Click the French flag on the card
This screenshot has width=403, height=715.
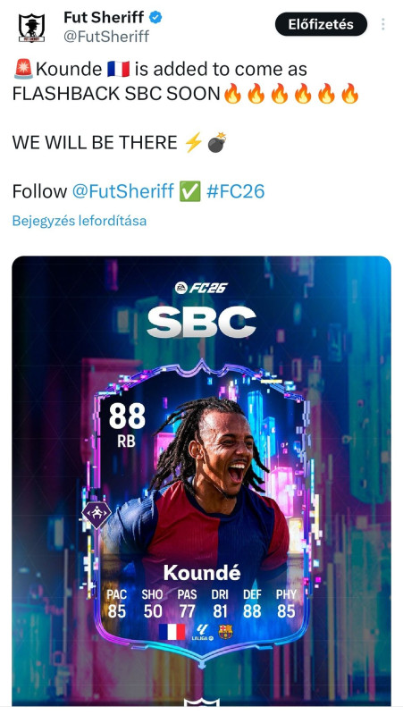172,632
